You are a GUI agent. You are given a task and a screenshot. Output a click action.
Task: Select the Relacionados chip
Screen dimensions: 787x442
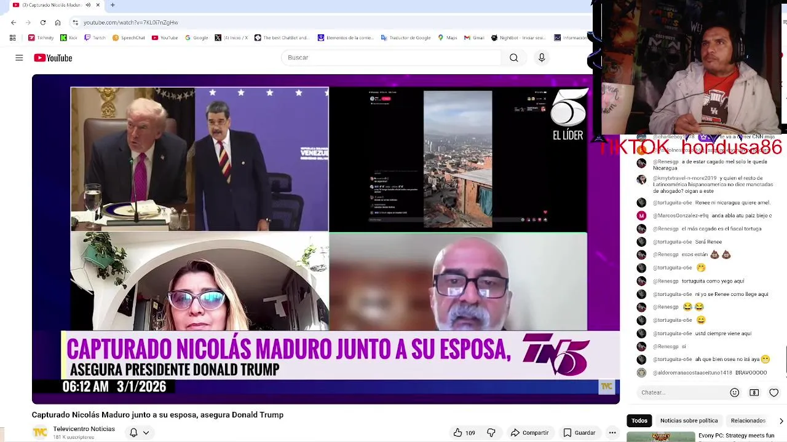click(748, 421)
